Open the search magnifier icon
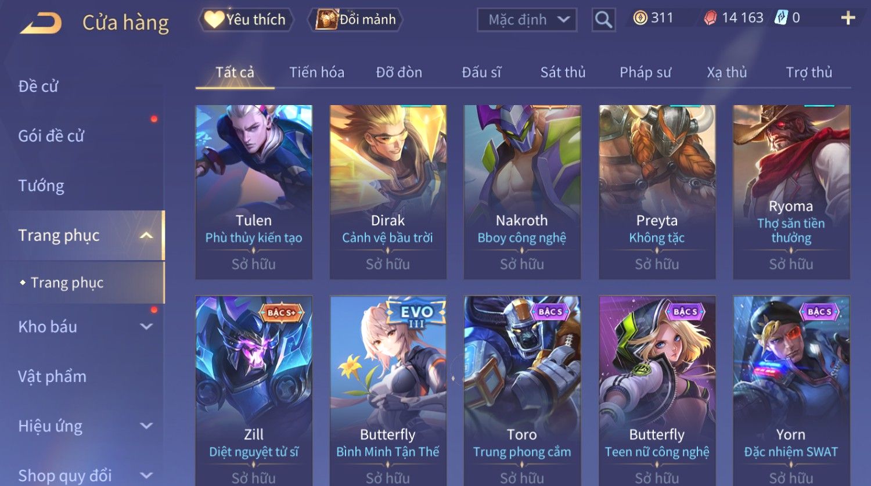The image size is (871, 486). 603,20
